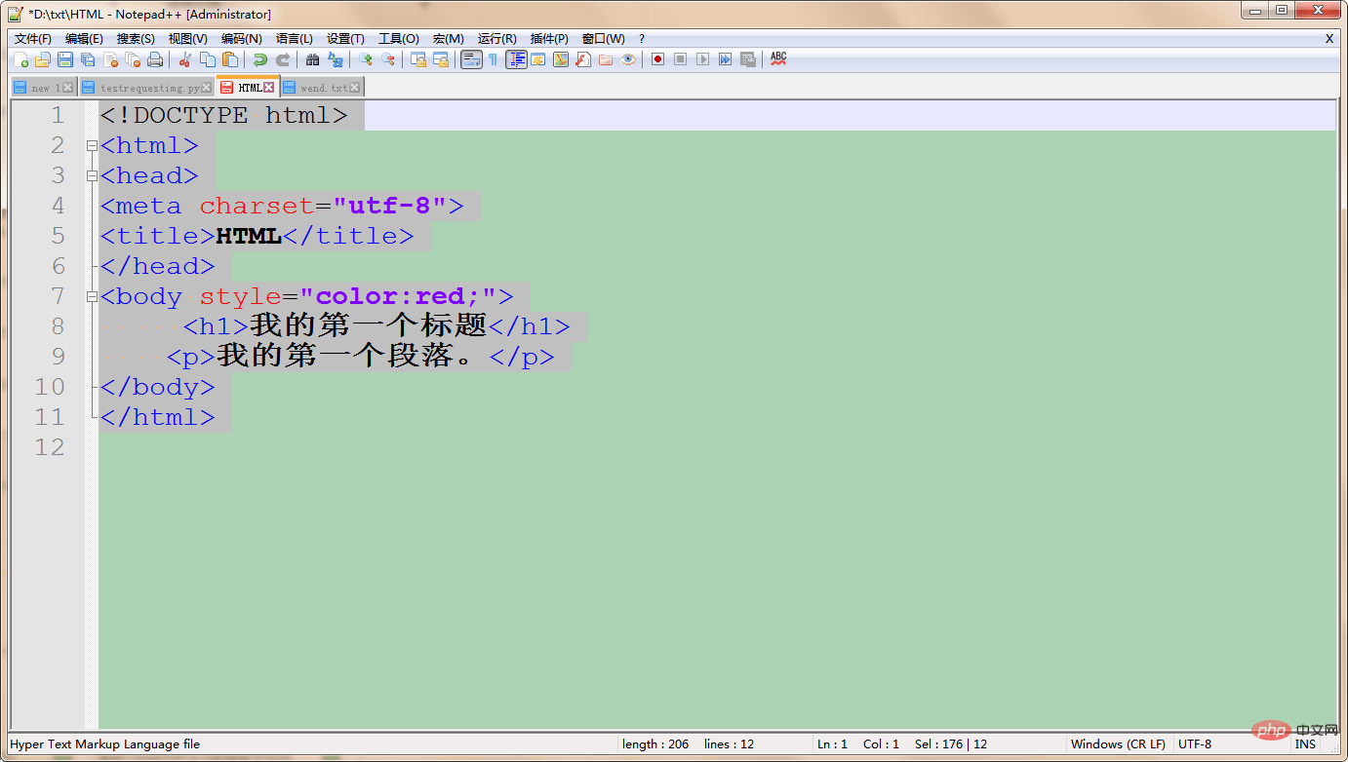Open the 工具(O) menu
The width and height of the screenshot is (1348, 762).
[398, 39]
